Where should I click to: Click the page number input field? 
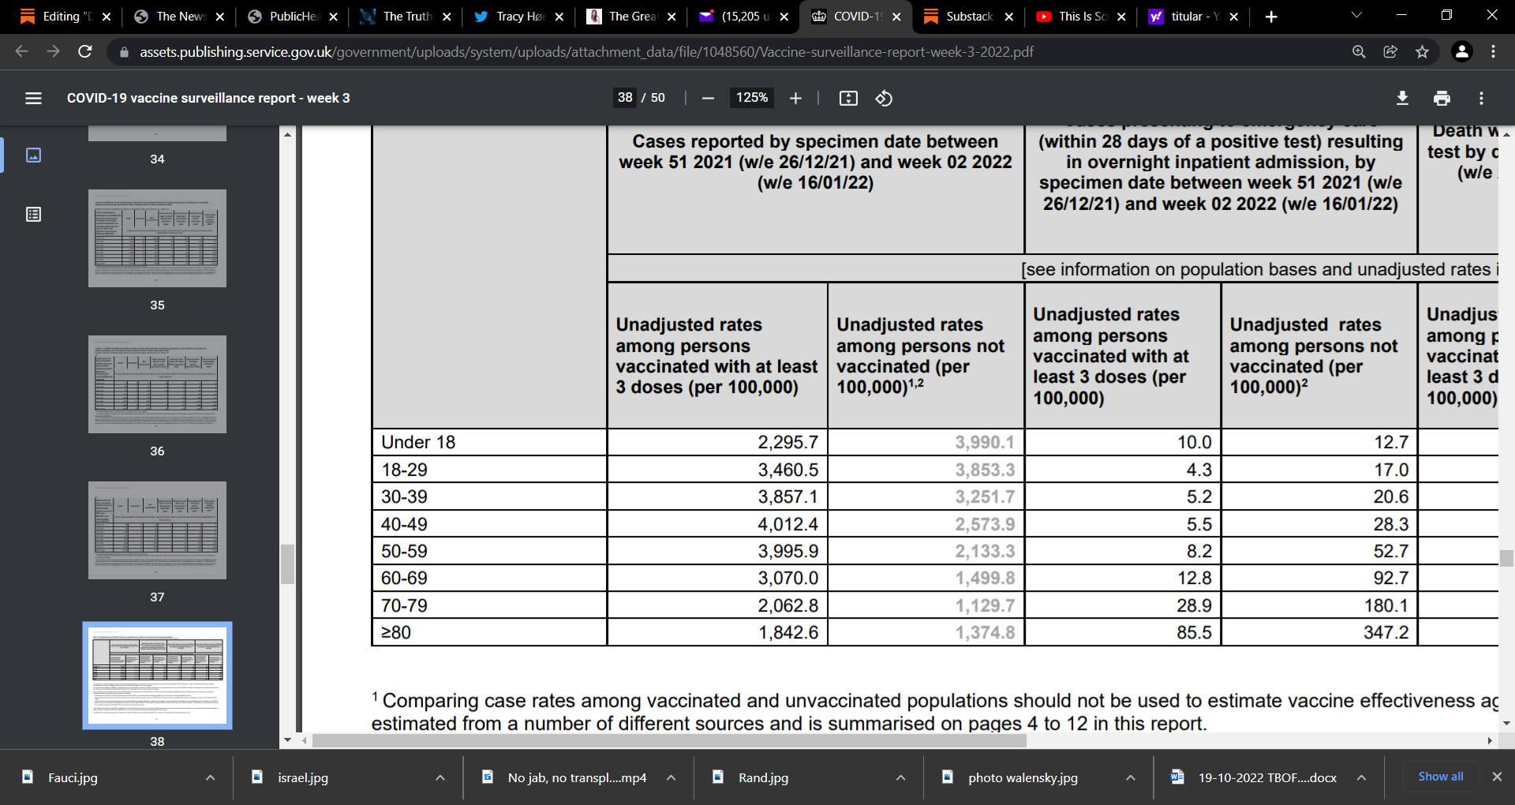pyautogui.click(x=625, y=98)
